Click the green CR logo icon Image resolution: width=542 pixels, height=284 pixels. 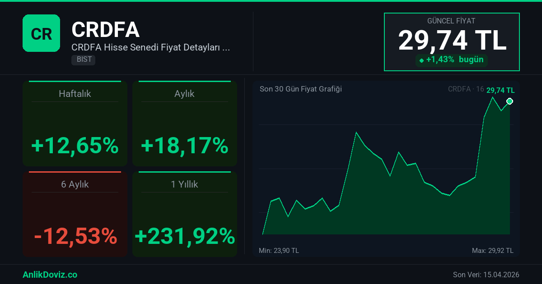(41, 33)
